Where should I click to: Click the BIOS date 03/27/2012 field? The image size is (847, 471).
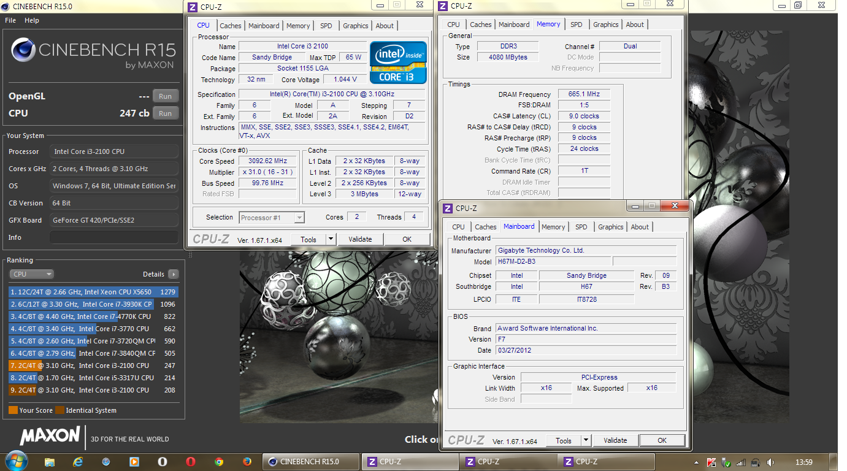coord(586,350)
